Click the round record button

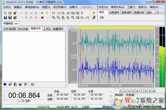47,17
